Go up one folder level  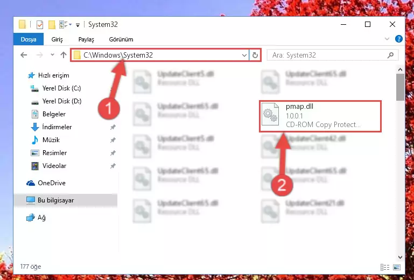point(64,55)
